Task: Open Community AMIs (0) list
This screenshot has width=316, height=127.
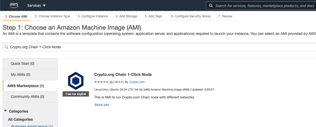Action: (30, 97)
